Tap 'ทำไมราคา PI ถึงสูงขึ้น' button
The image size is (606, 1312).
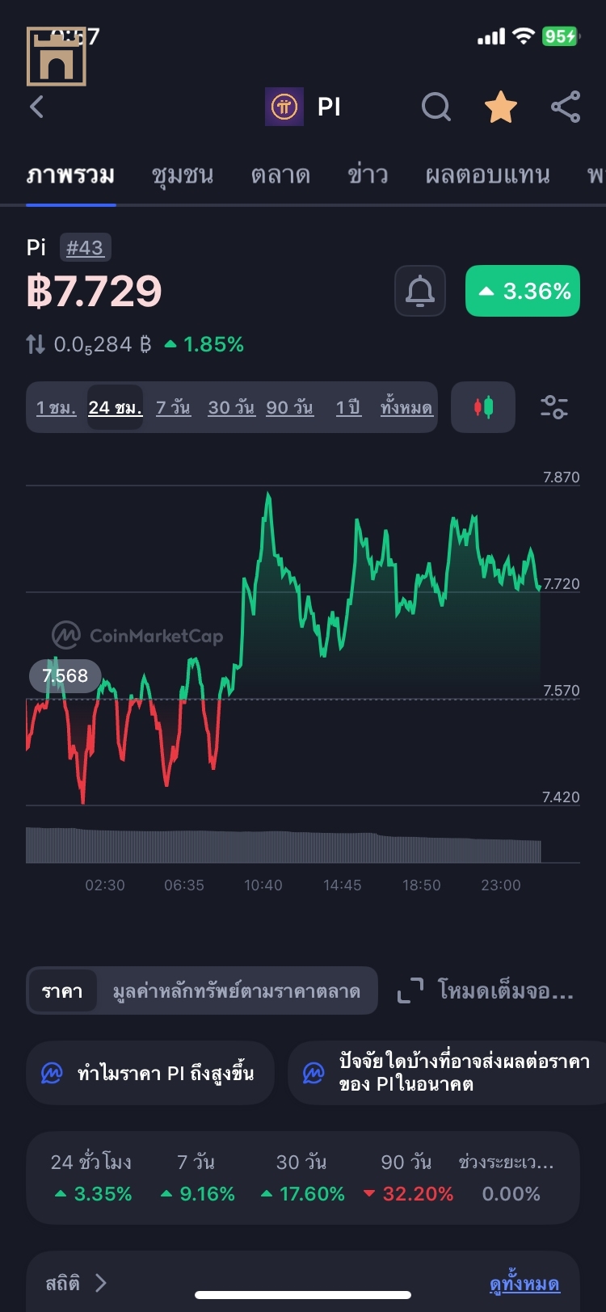[x=151, y=1073]
